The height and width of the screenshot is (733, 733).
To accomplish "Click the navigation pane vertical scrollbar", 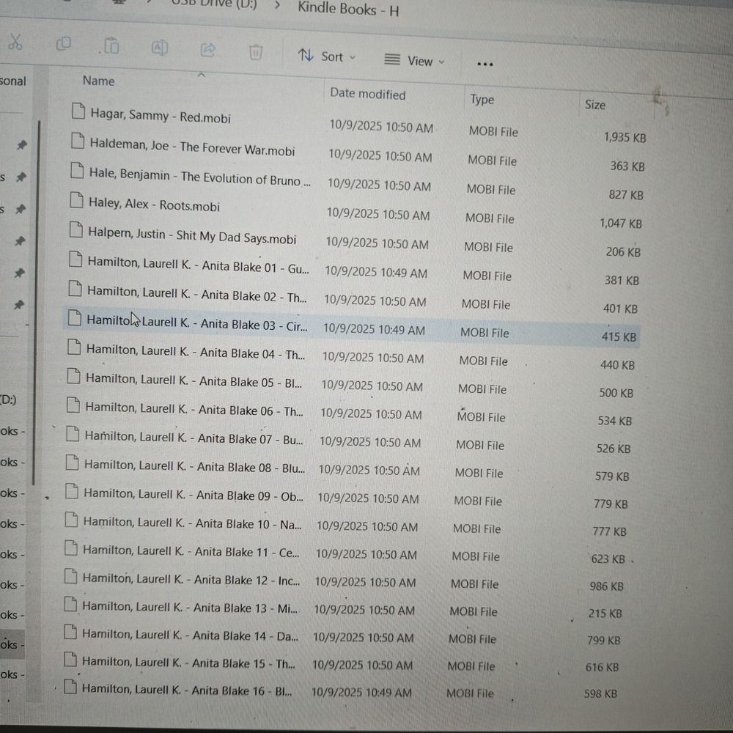I will pyautogui.click(x=37, y=303).
